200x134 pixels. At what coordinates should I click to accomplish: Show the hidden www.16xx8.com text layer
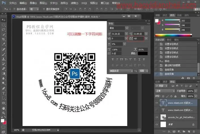157,110
